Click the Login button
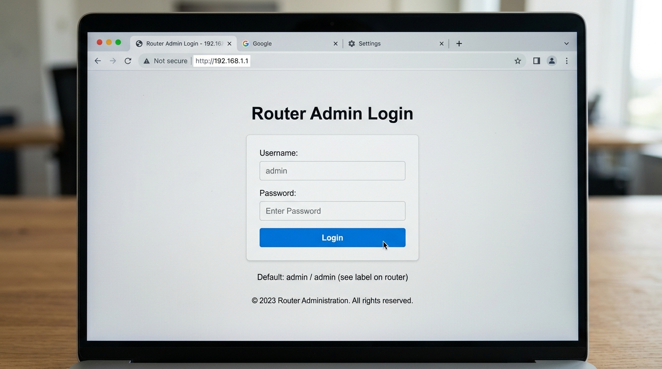This screenshot has height=369, width=662. pos(332,237)
